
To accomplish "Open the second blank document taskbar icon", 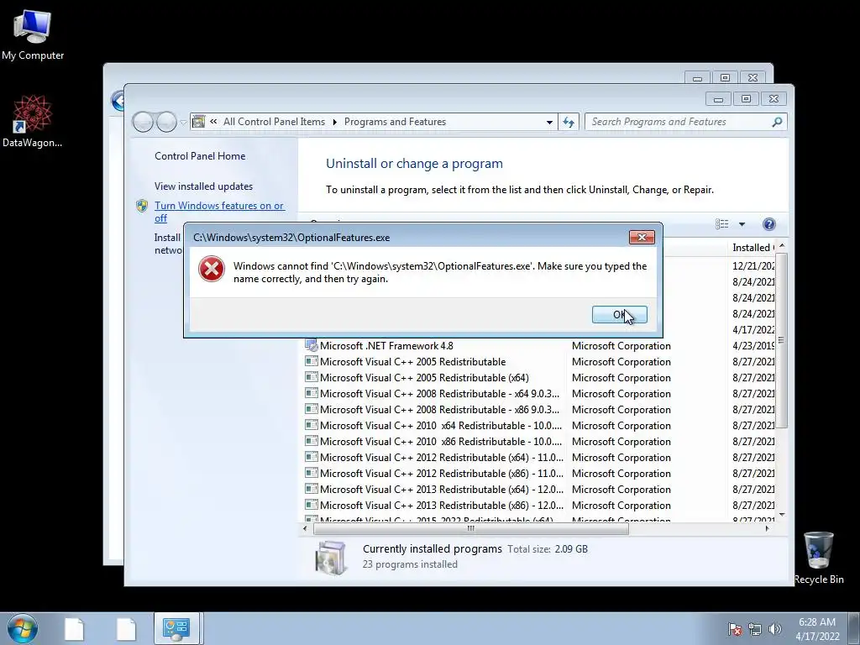I will coord(126,629).
